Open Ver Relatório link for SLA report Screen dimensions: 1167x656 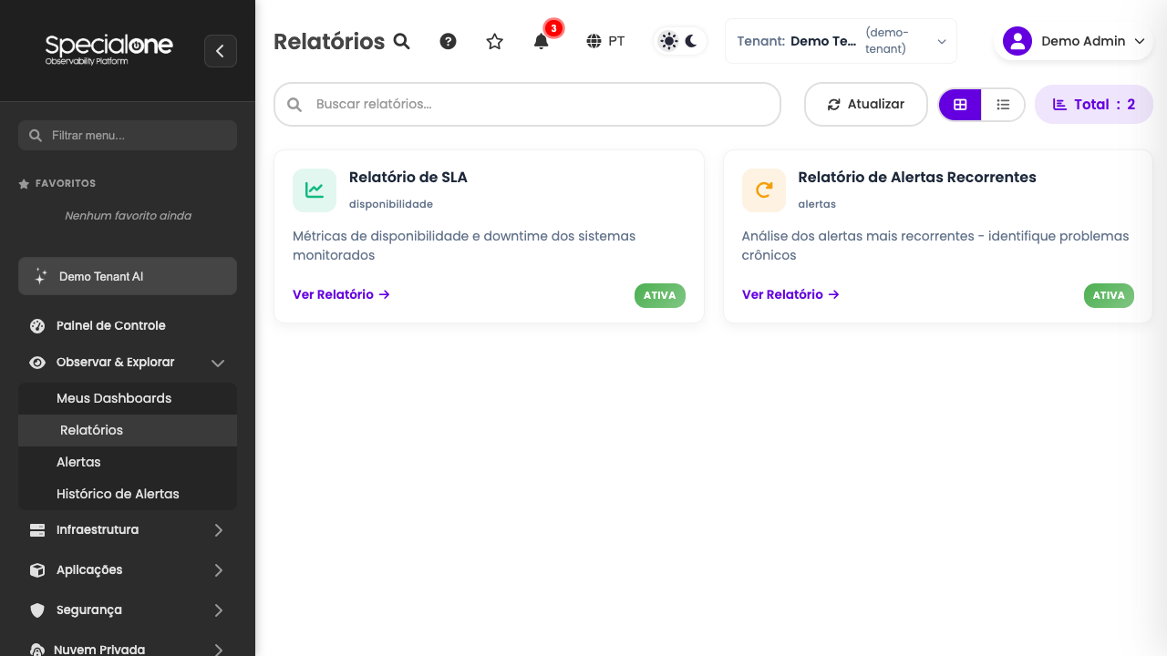pos(341,294)
